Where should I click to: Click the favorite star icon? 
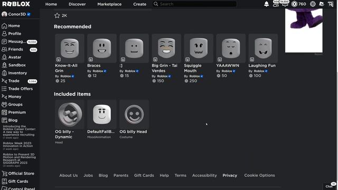pyautogui.click(x=57, y=15)
